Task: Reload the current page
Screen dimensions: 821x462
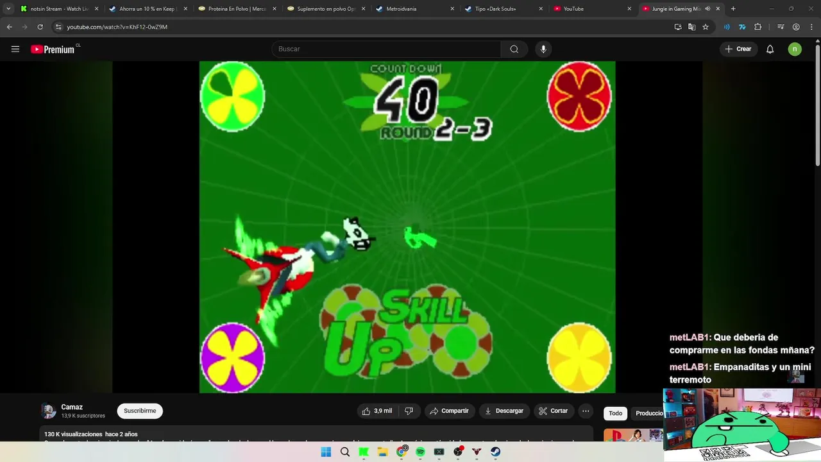Action: tap(40, 27)
